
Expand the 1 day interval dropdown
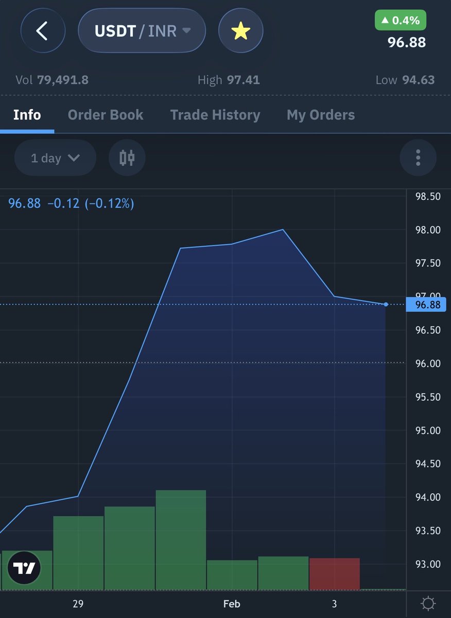coord(55,158)
